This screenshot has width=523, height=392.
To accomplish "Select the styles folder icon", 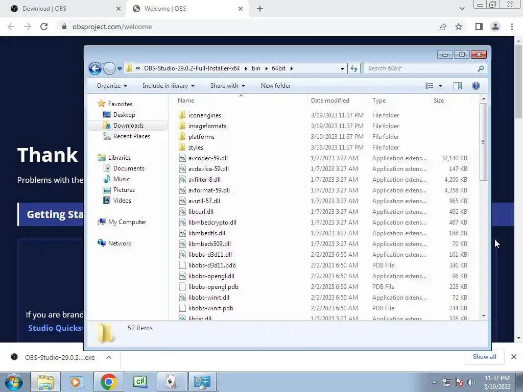I will click(x=182, y=147).
